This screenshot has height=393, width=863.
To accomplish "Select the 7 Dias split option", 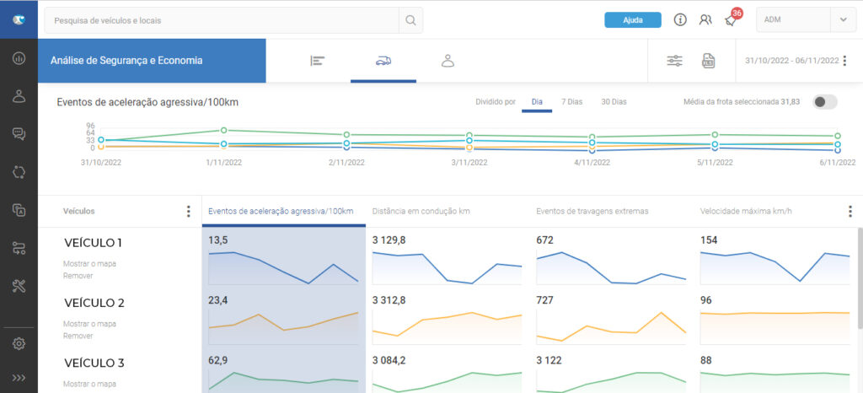I will point(572,102).
